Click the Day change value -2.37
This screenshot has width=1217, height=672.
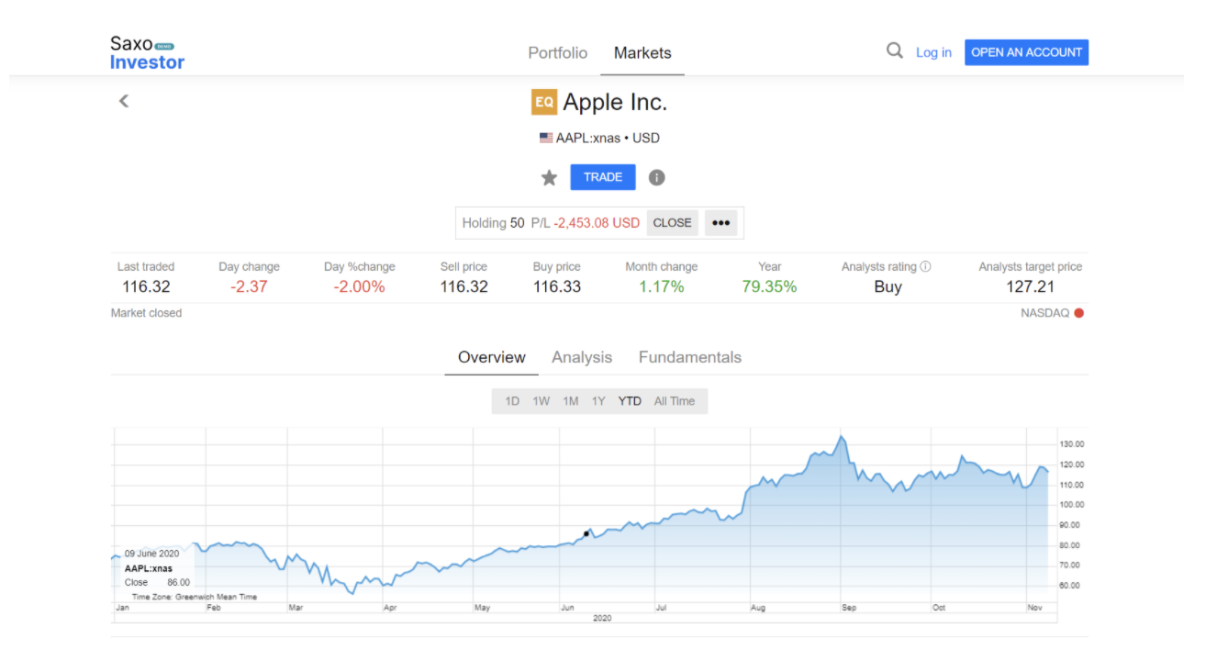(x=249, y=286)
